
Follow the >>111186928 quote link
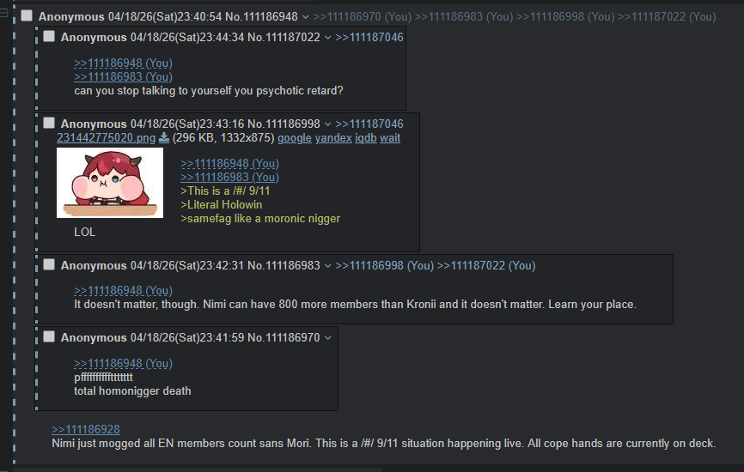click(x=85, y=429)
